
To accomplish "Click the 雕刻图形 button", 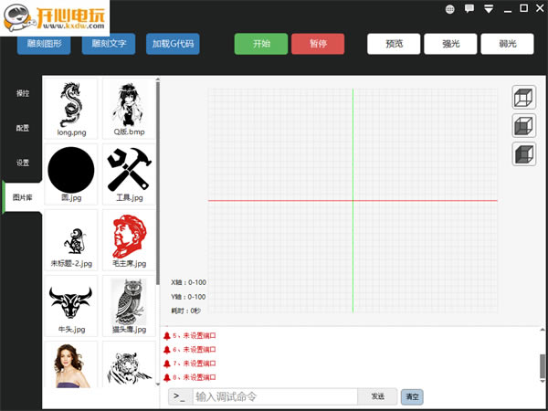I will (x=44, y=44).
